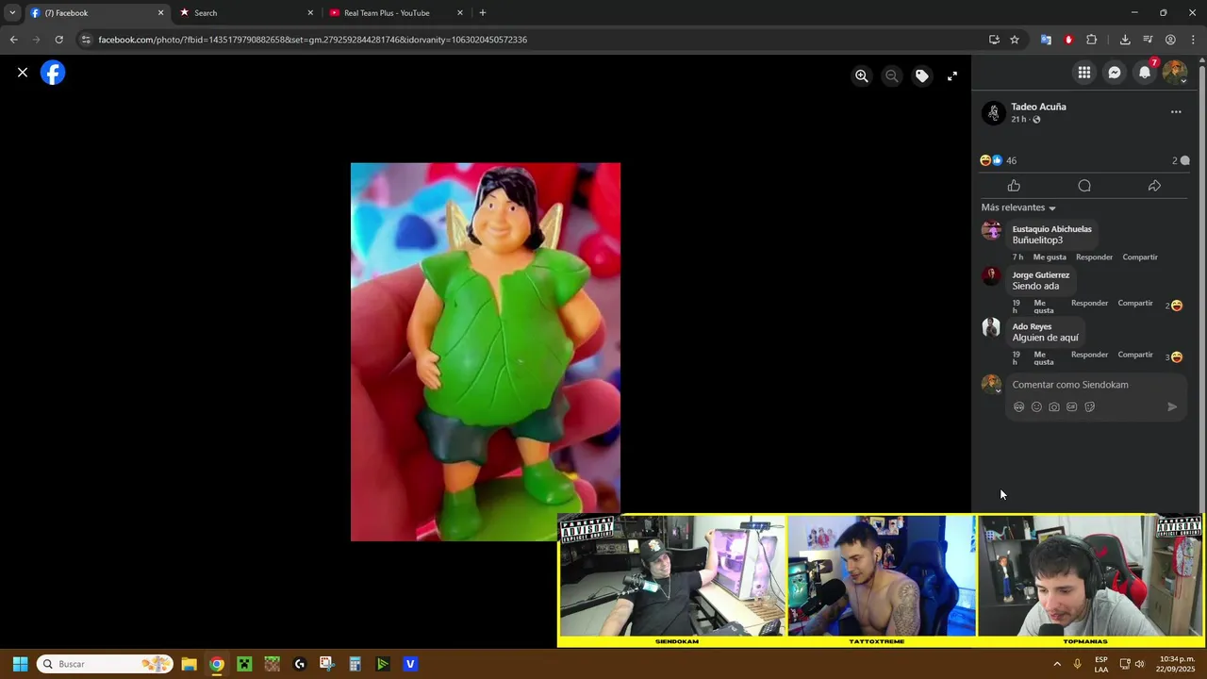Enter fullscreen photo view
The height and width of the screenshot is (679, 1207).
coord(951,76)
